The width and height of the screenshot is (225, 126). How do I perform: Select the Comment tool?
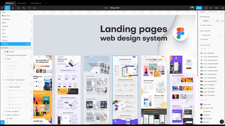coord(34,8)
